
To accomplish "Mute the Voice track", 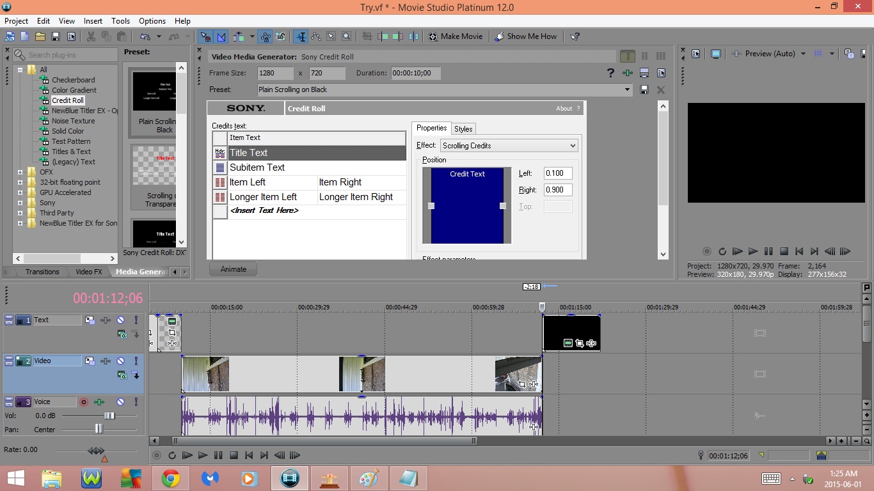I will click(x=120, y=402).
